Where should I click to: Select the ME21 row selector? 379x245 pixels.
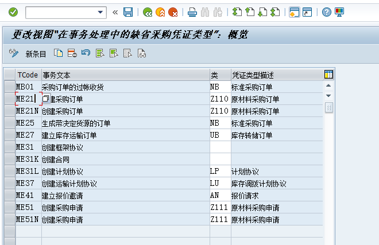click(10, 99)
